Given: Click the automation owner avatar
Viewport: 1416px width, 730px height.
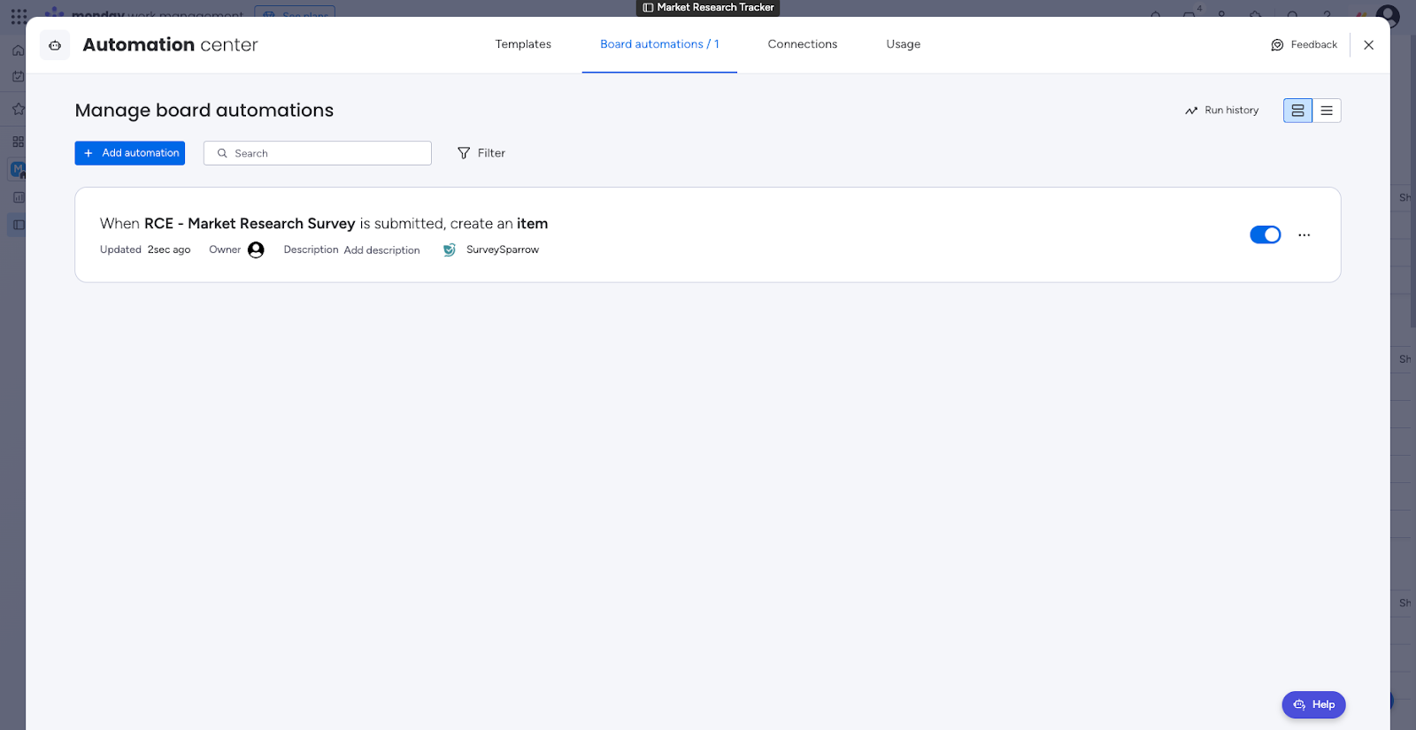Looking at the screenshot, I should [256, 250].
